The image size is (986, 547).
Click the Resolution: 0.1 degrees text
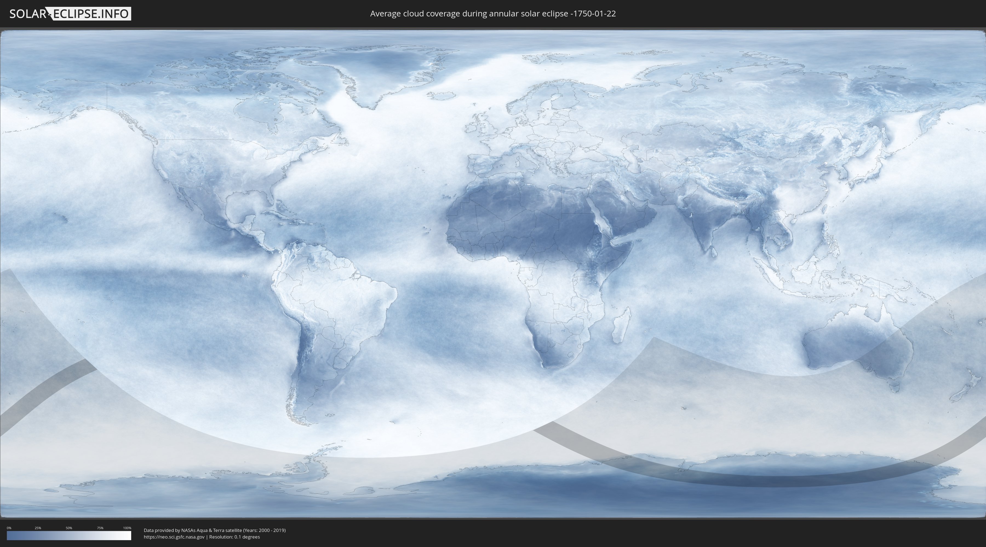coord(234,537)
